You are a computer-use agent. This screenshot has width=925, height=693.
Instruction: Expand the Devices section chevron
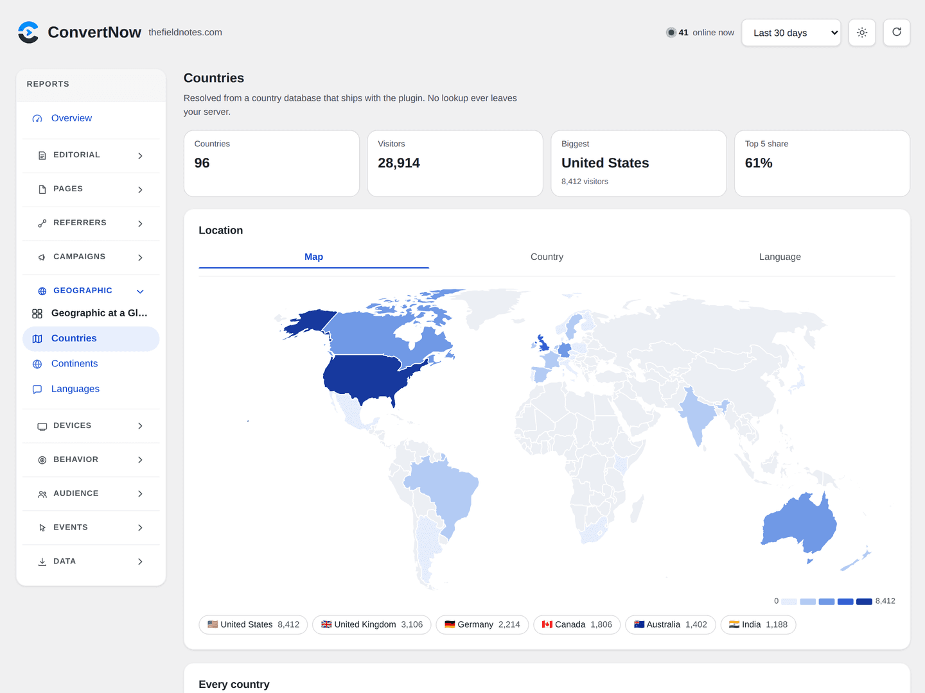click(x=140, y=426)
